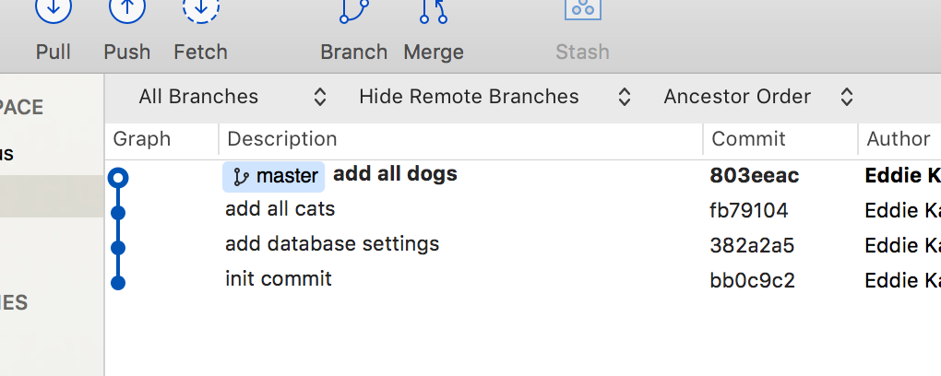Click the Fetch toolbar icon

[200, 9]
